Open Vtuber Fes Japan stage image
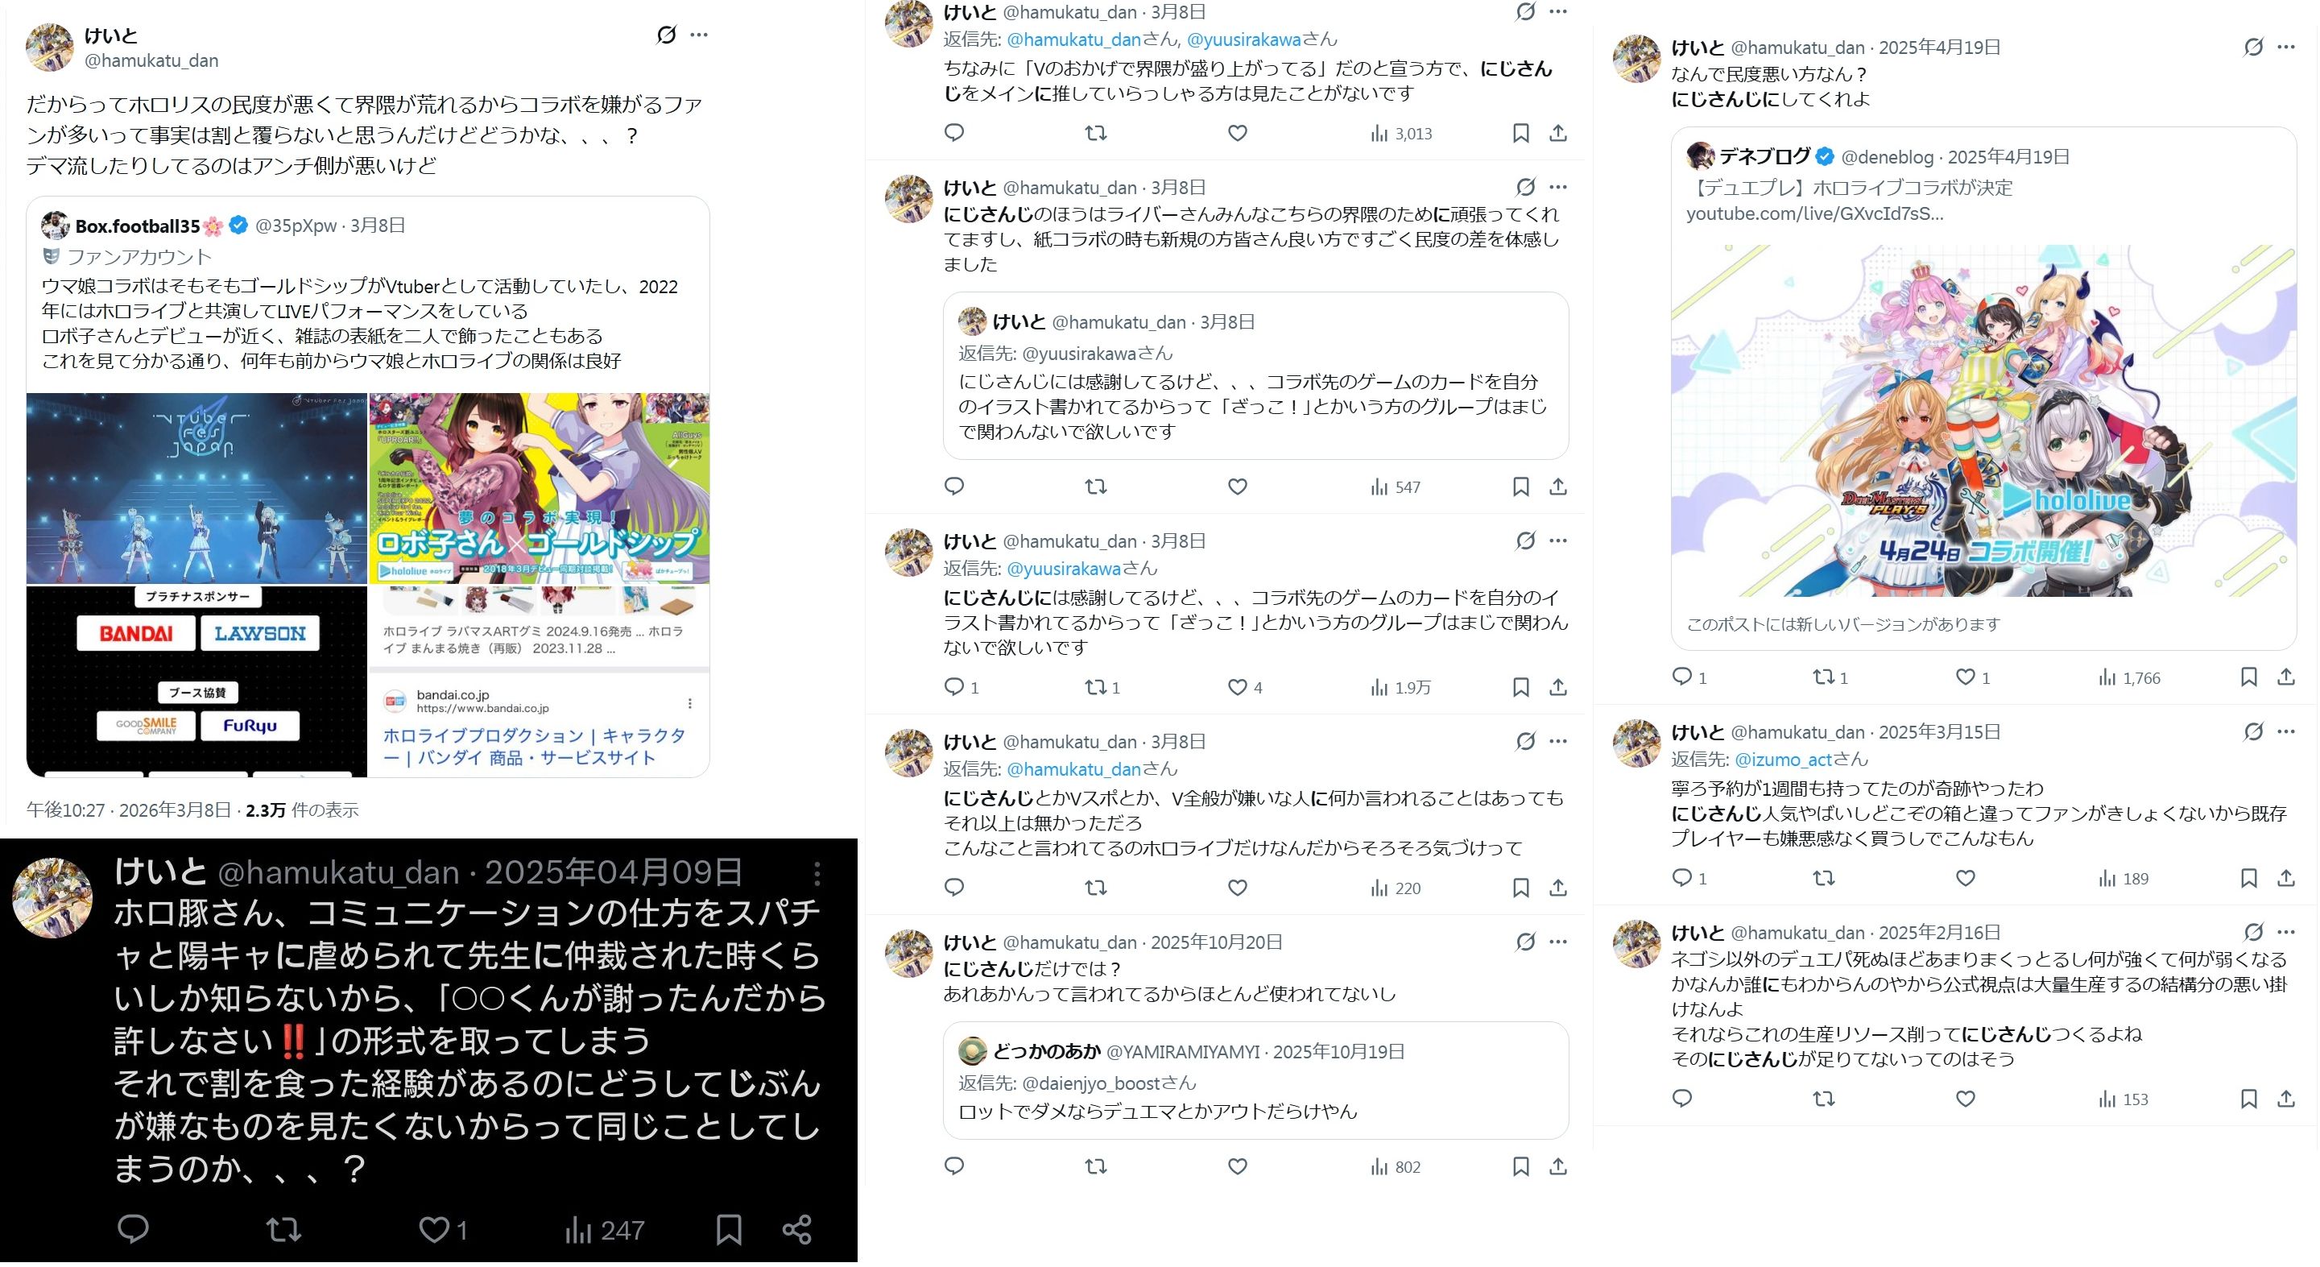Viewport: 2320px width, 1267px height. pos(197,488)
